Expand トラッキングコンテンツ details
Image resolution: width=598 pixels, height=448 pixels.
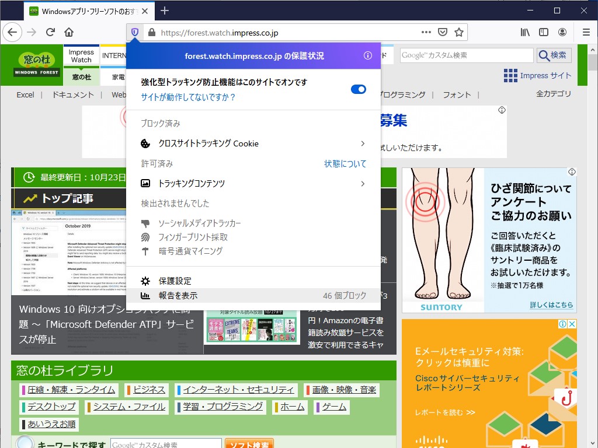[363, 183]
